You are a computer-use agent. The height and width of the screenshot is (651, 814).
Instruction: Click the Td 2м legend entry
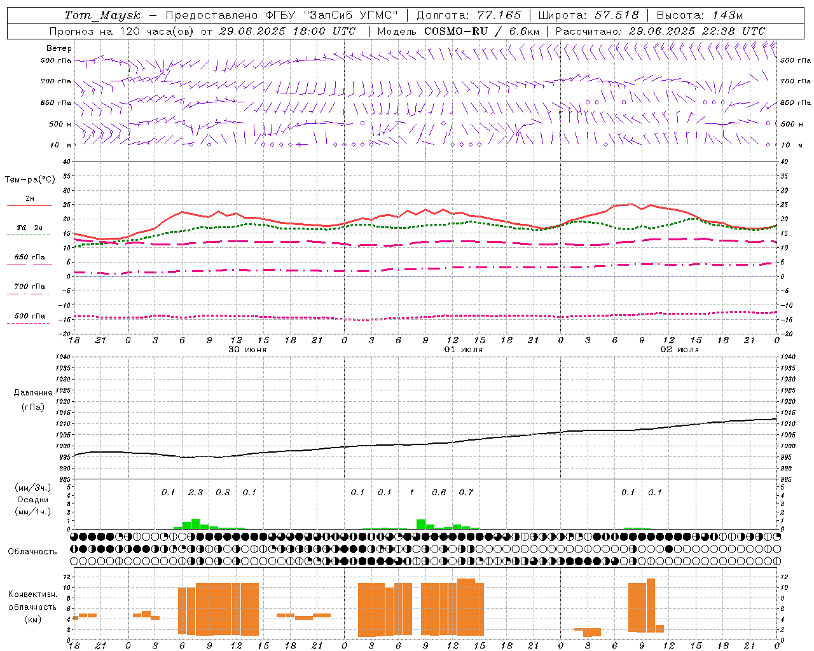[x=29, y=228]
